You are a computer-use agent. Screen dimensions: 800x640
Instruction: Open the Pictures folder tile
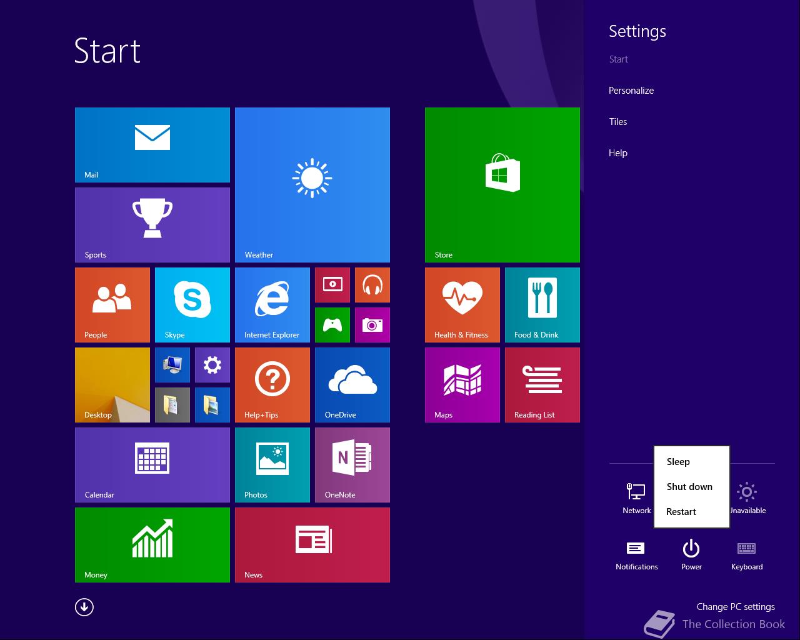pos(212,405)
